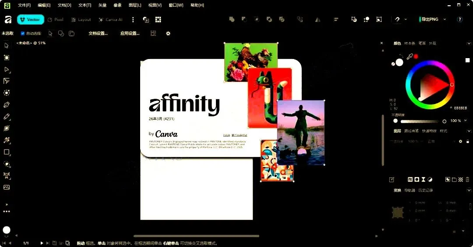Select the Pen tool
The width and height of the screenshot is (473, 247).
(6, 104)
